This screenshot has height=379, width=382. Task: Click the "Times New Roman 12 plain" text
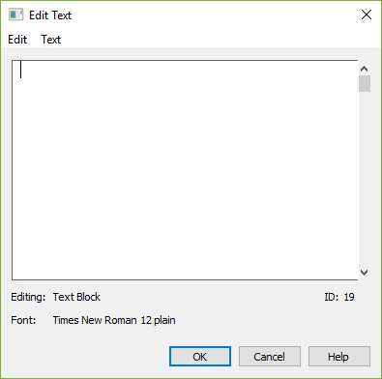(x=114, y=320)
